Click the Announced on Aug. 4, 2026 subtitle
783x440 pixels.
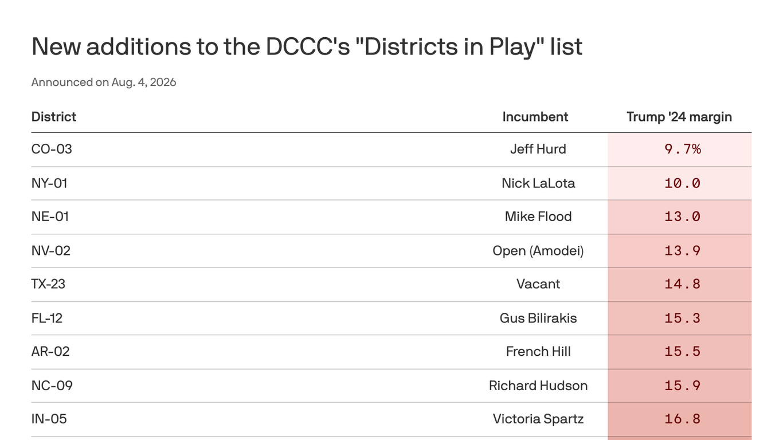pos(104,82)
